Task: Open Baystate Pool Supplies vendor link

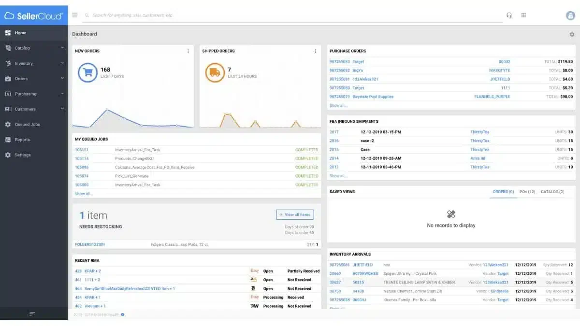Action: pos(373,97)
